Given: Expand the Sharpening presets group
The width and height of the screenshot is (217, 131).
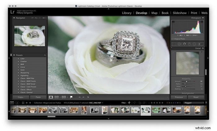Looking at the screenshot, I should pos(18,73).
